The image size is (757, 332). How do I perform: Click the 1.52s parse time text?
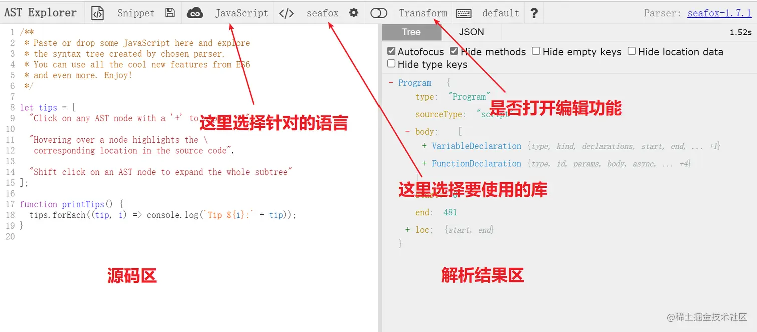tap(740, 33)
